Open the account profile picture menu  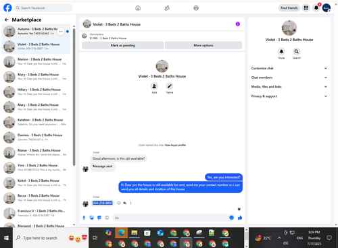[x=327, y=8]
